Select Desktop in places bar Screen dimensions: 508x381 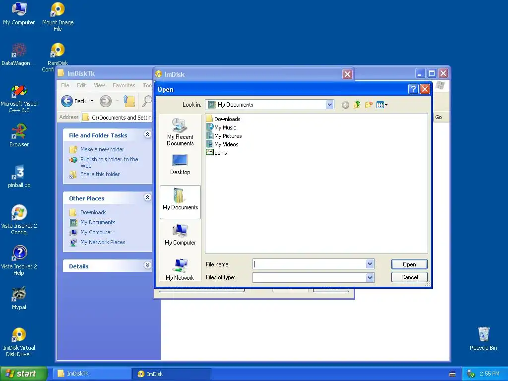180,165
